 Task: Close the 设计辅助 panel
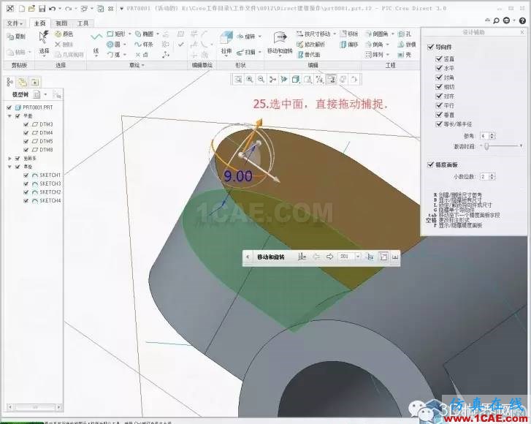tap(522, 32)
